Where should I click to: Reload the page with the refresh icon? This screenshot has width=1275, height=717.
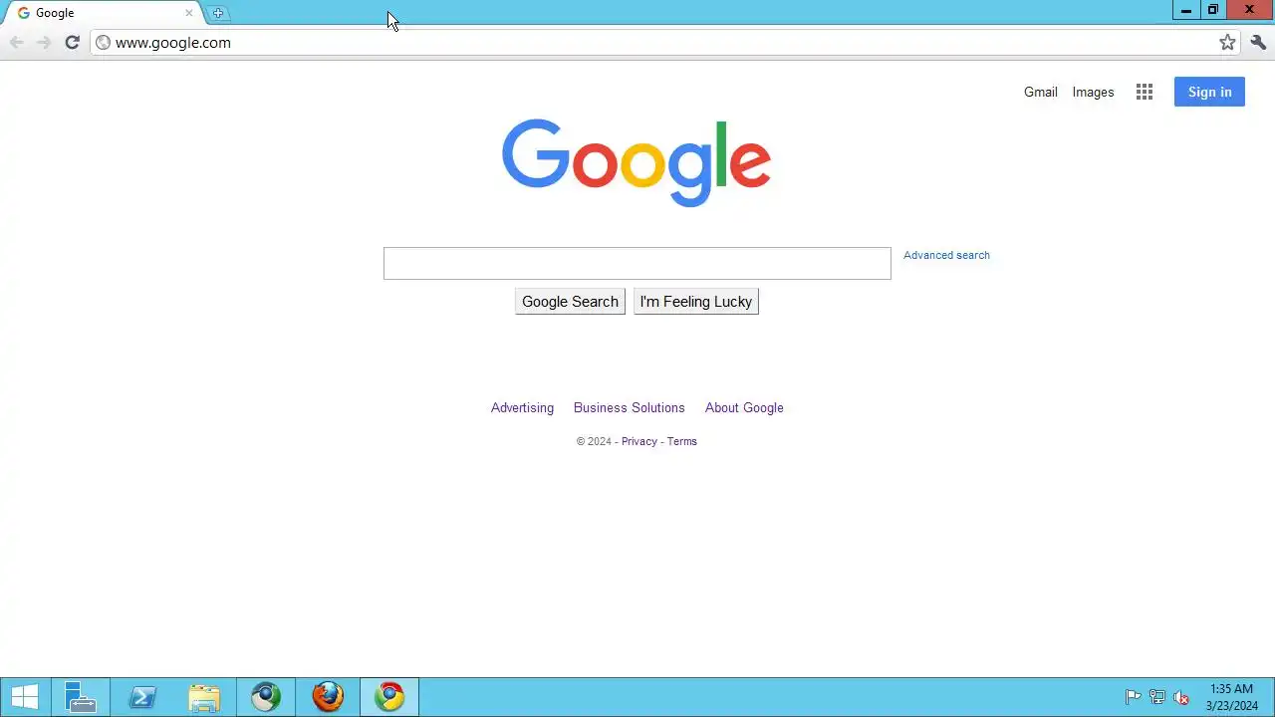pyautogui.click(x=72, y=42)
